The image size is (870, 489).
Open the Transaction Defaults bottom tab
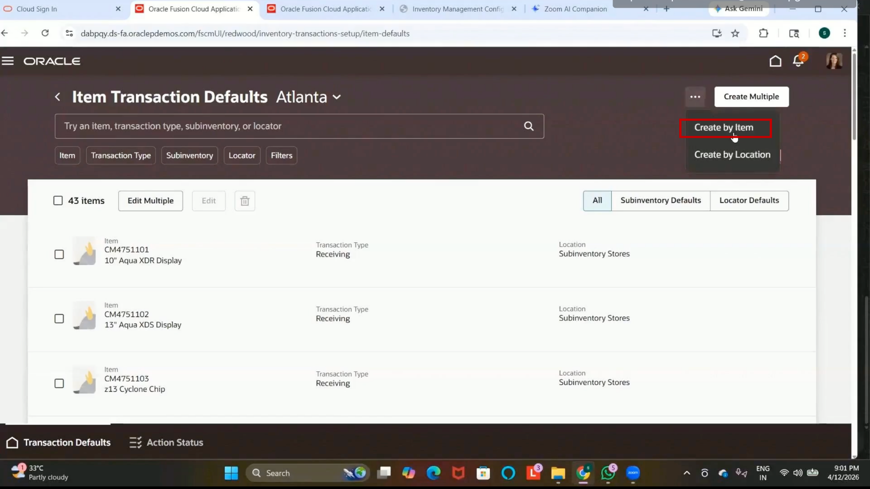pyautogui.click(x=58, y=442)
